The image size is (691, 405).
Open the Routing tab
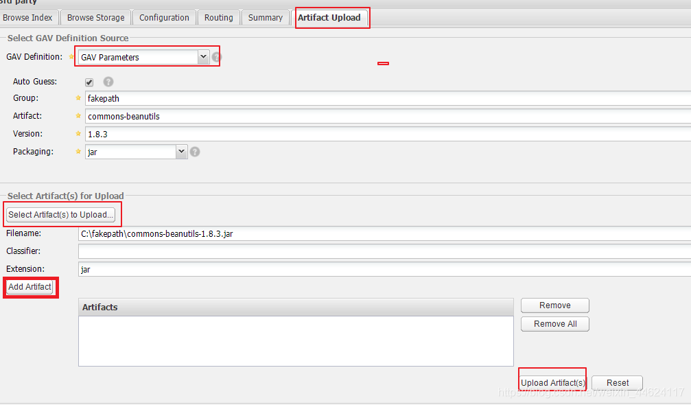(219, 18)
